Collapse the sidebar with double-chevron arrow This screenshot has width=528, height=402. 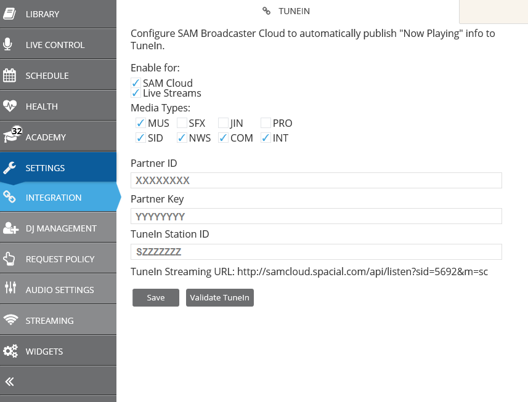click(9, 382)
